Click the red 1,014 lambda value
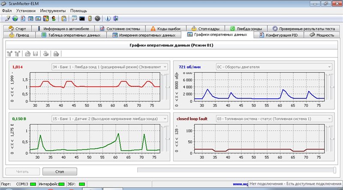 pos(18,67)
